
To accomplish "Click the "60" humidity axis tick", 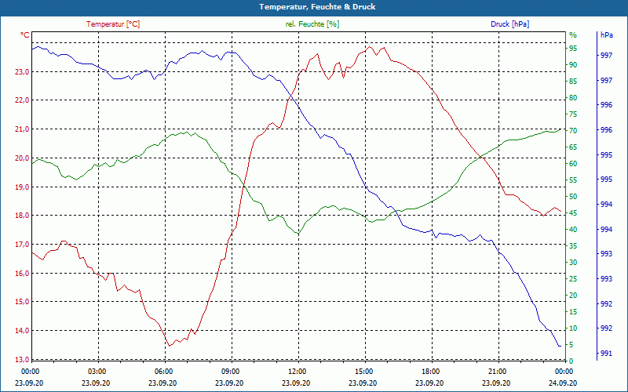I will coord(573,164).
